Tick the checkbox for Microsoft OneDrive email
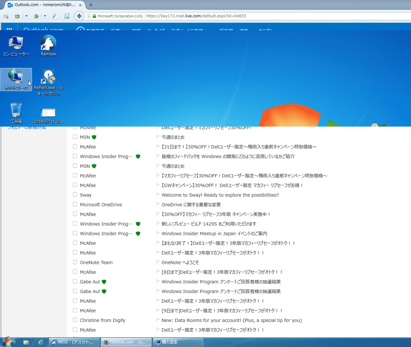Image resolution: width=411 pixels, height=347 pixels. pyautogui.click(x=75, y=204)
